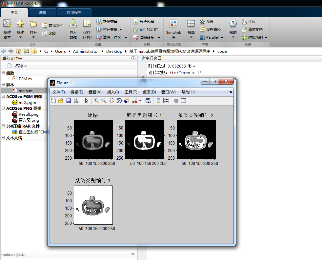
Task: Click Run and Time (运行和计时) button
Action: click(145, 30)
